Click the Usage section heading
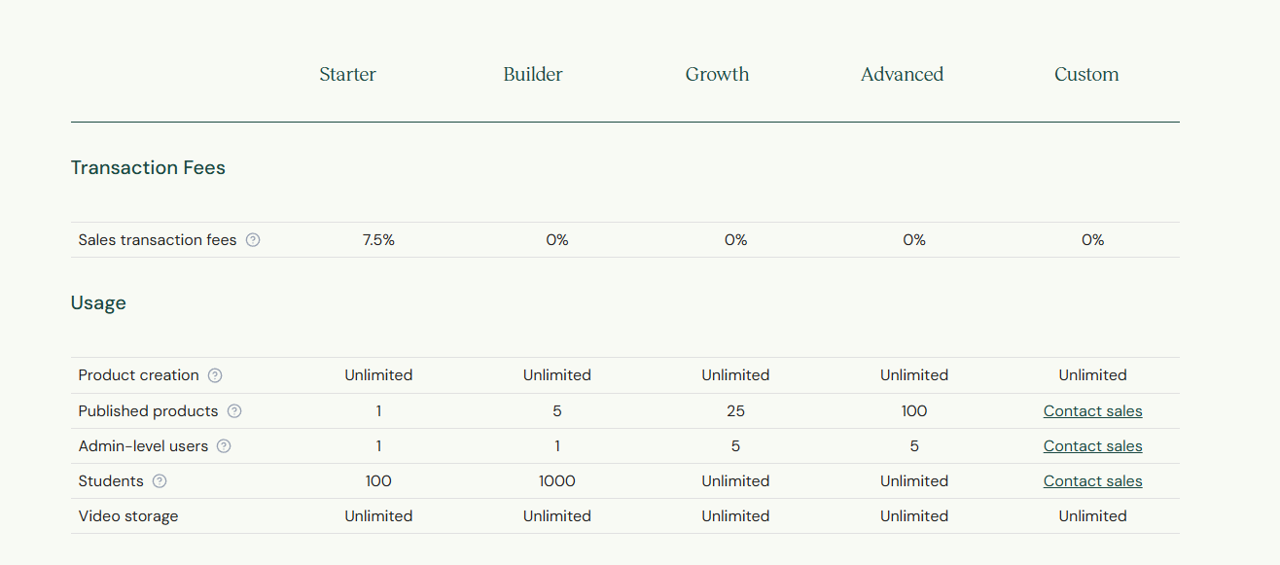Viewport: 1280px width, 565px height. [x=98, y=303]
